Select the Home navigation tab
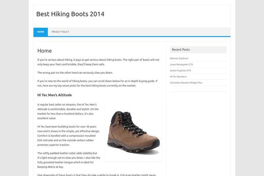 [40, 32]
